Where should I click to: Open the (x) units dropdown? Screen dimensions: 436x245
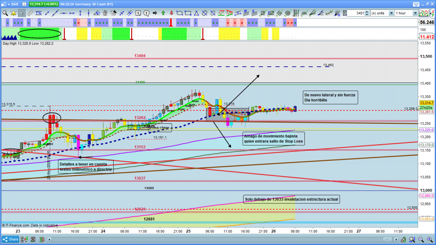pos(380,13)
